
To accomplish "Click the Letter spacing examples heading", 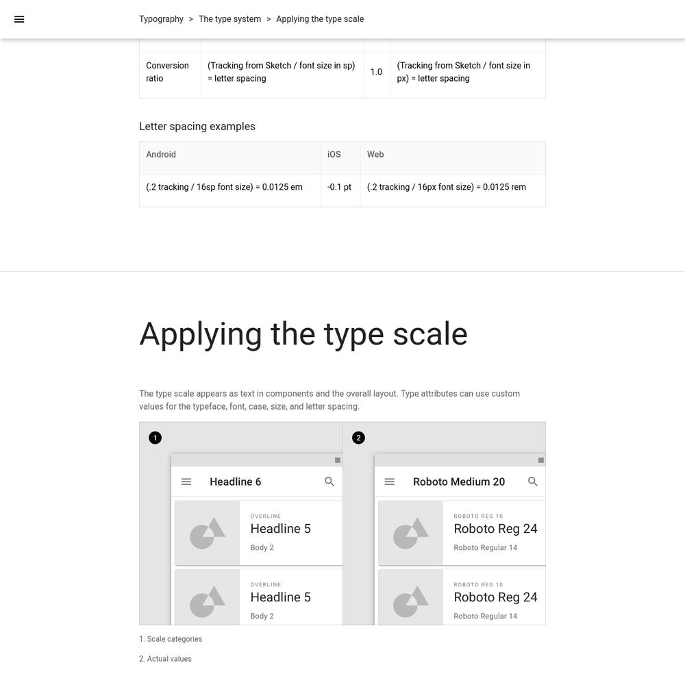I will pyautogui.click(x=197, y=126).
